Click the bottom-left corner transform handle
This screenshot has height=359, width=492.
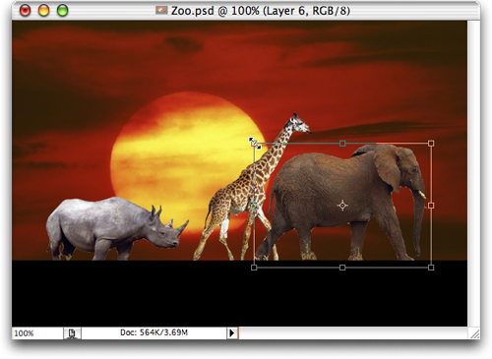click(254, 268)
